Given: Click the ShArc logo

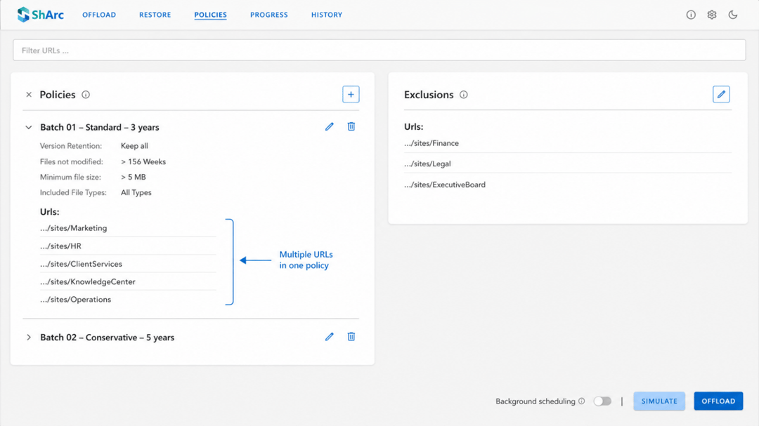Looking at the screenshot, I should point(41,15).
